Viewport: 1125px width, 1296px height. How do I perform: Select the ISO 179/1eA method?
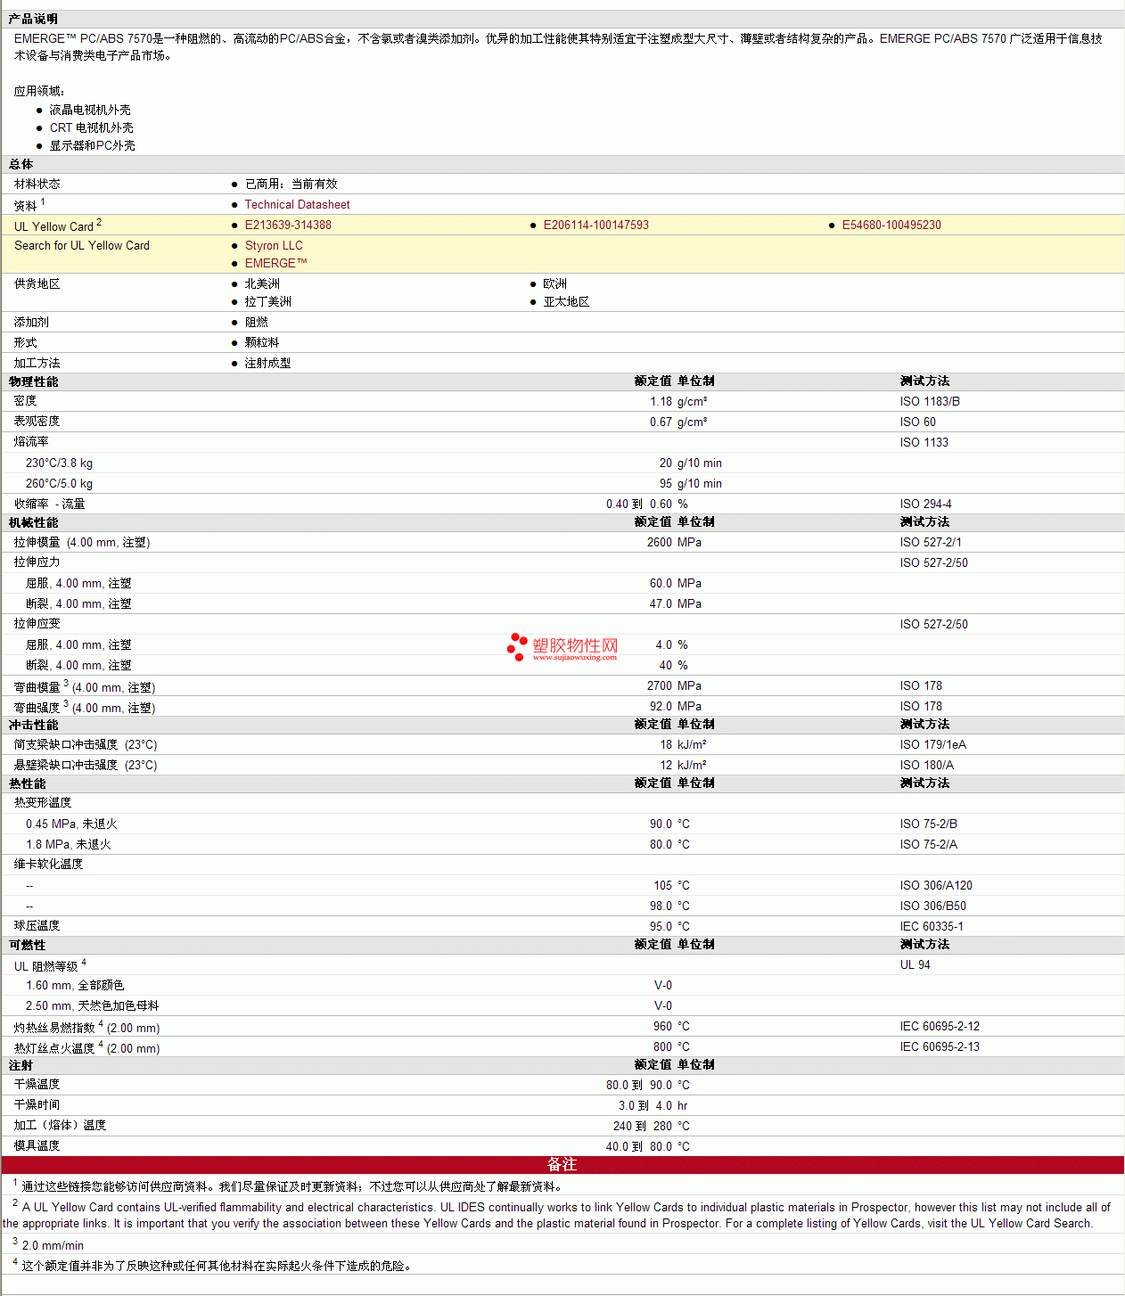pos(932,744)
